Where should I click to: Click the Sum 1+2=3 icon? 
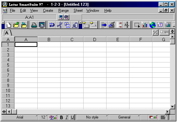point(127,25)
